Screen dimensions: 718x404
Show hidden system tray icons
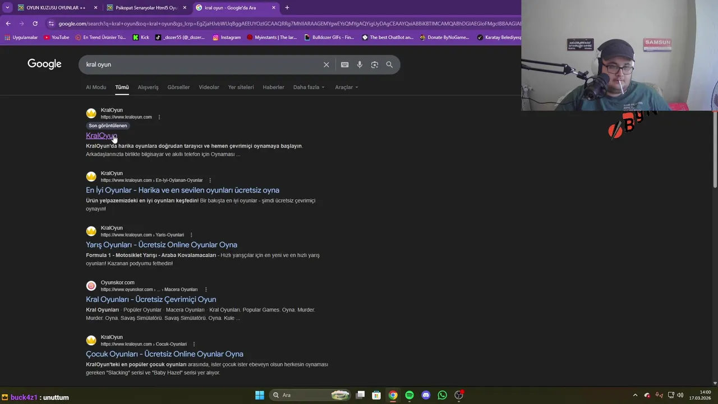click(635, 395)
